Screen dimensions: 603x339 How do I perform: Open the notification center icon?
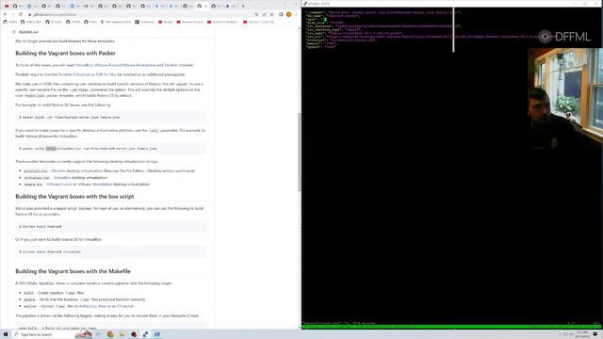pyautogui.click(x=595, y=334)
